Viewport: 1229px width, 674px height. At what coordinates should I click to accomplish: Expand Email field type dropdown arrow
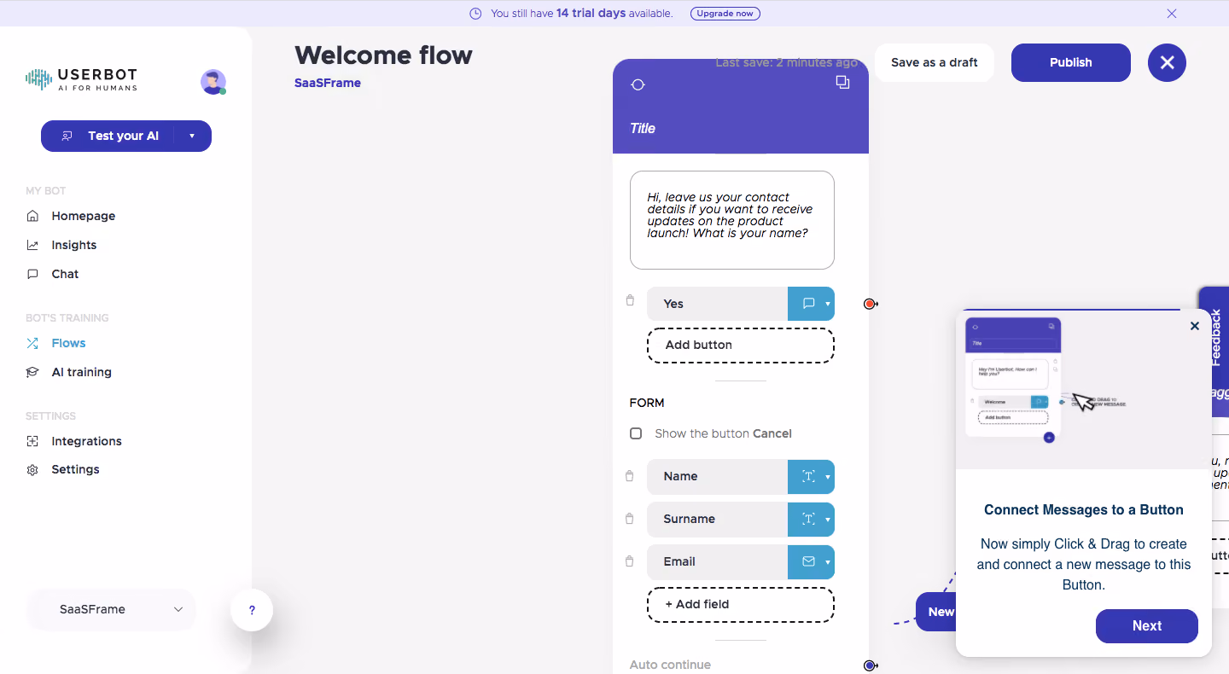(828, 562)
